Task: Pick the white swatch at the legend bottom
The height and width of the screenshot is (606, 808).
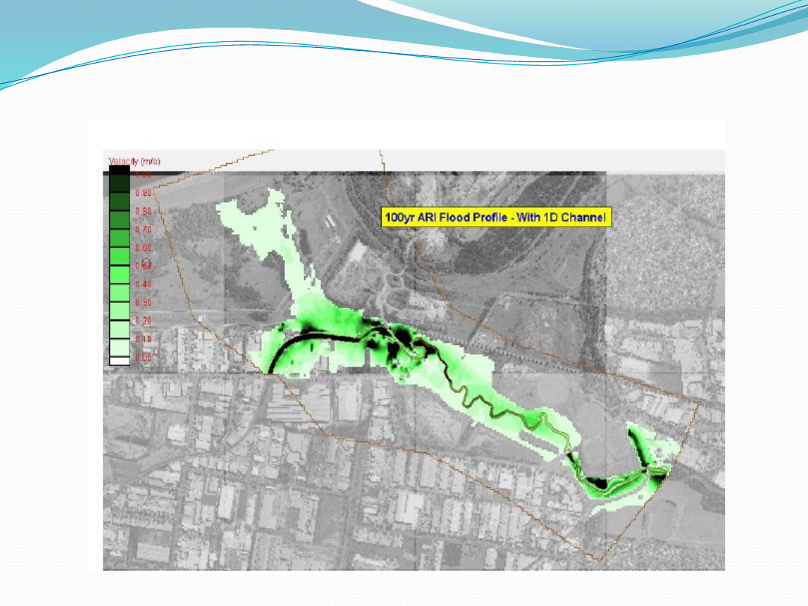Action: [119, 361]
